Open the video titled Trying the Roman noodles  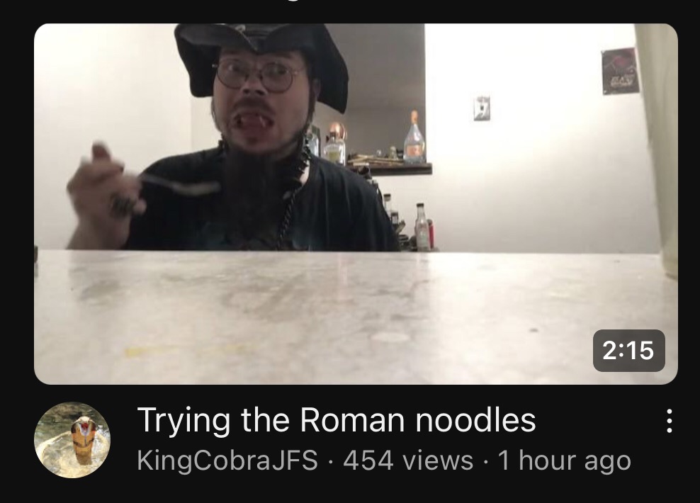coord(337,420)
